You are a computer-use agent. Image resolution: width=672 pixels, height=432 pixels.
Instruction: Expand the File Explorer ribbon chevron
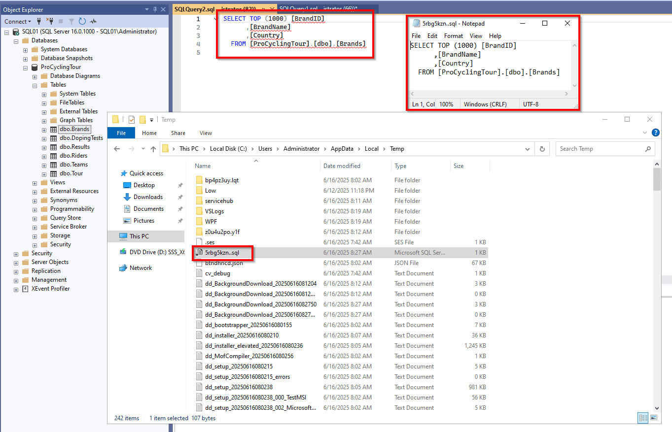pyautogui.click(x=645, y=133)
